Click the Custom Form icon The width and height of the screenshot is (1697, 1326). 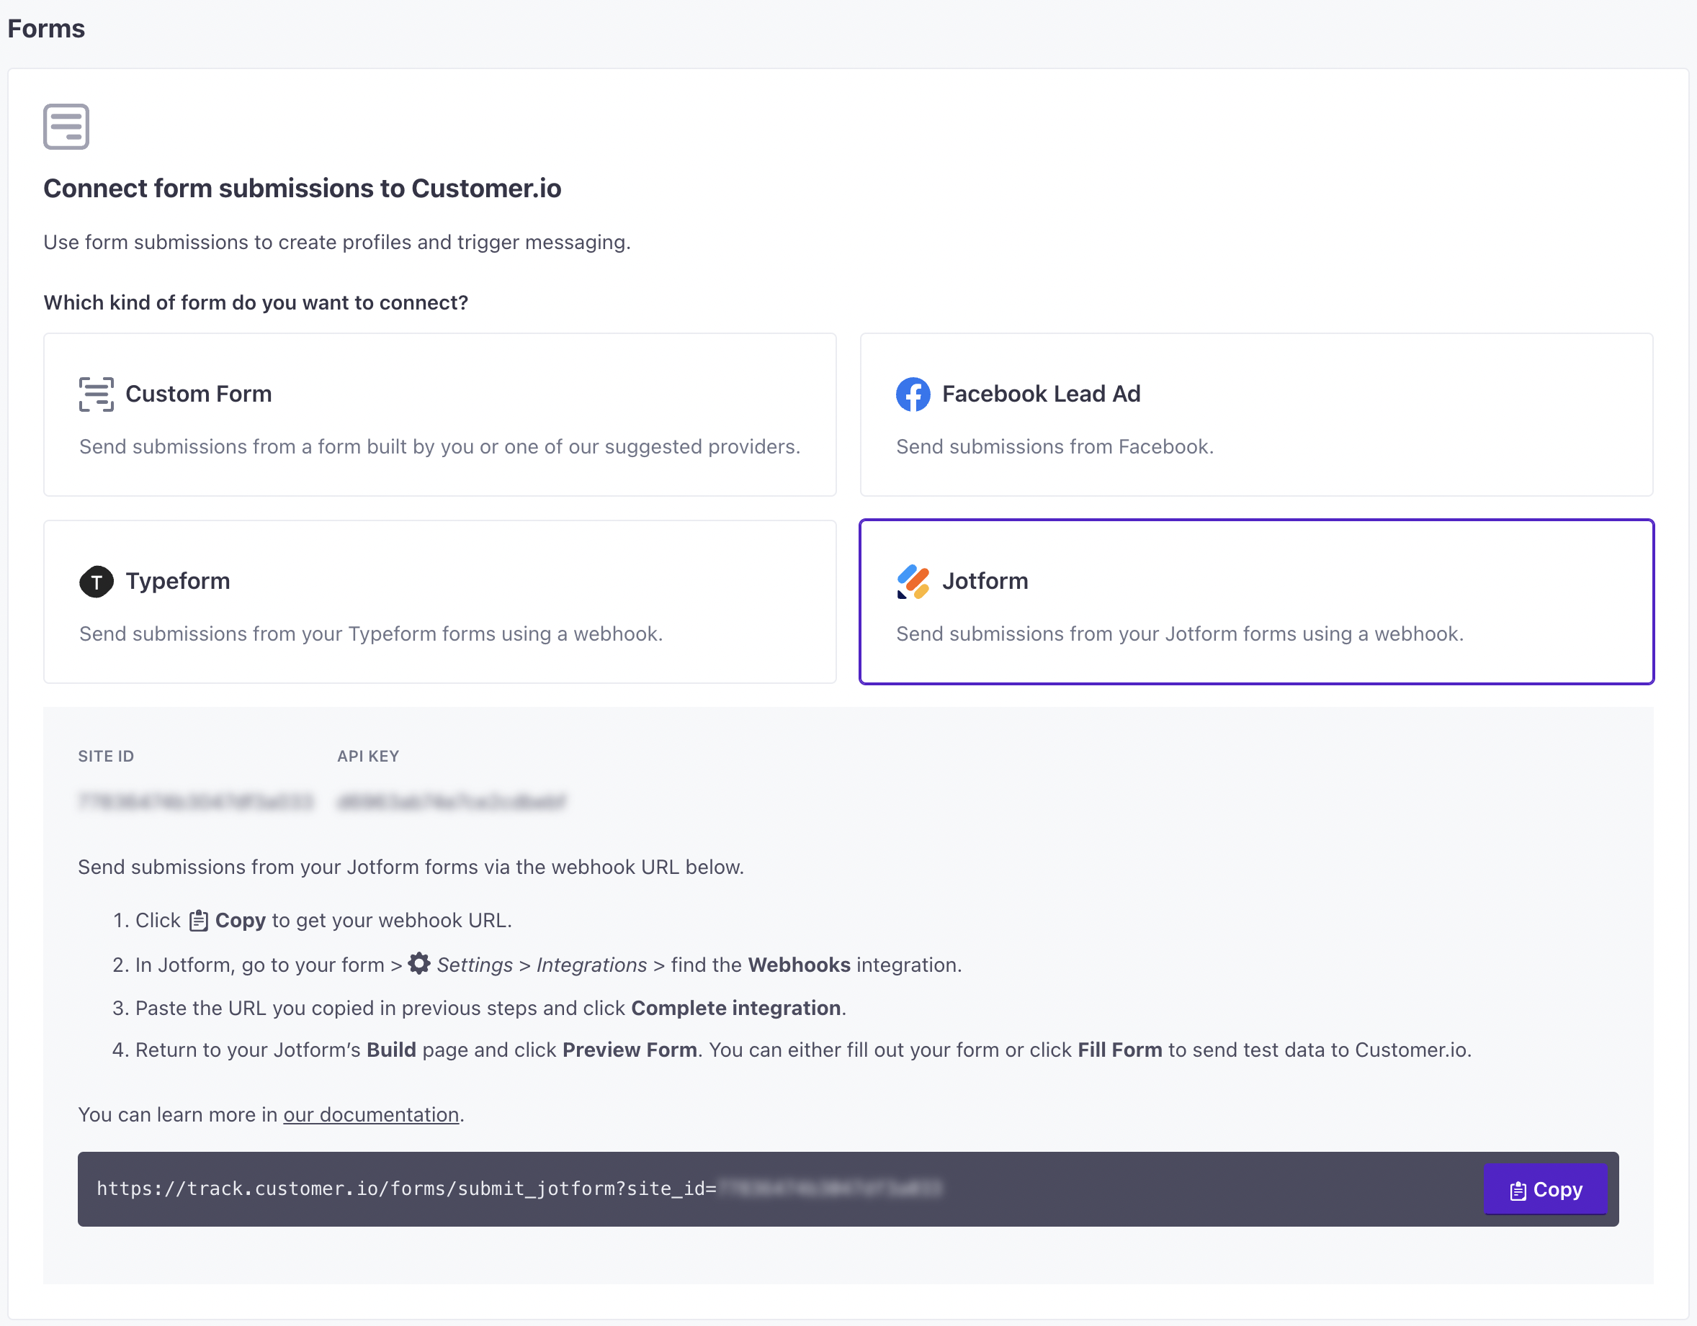coord(97,394)
